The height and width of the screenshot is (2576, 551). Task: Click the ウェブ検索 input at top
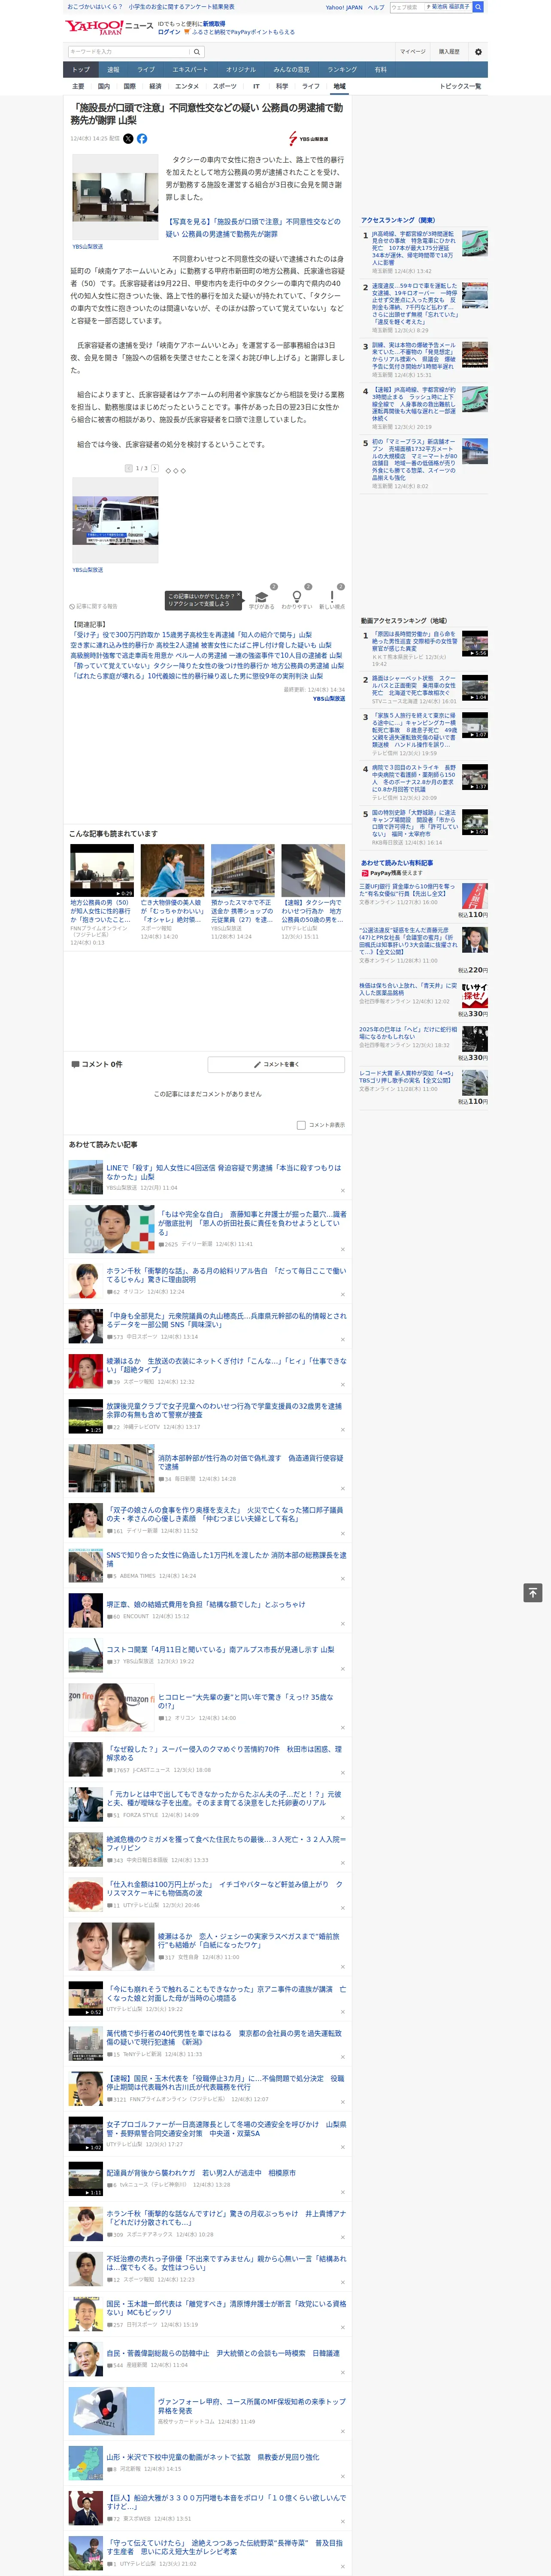pos(406,7)
